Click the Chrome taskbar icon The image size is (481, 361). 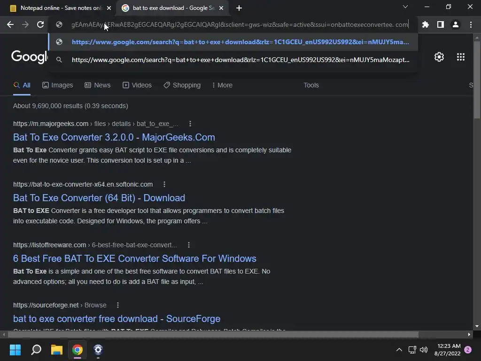pos(78,350)
